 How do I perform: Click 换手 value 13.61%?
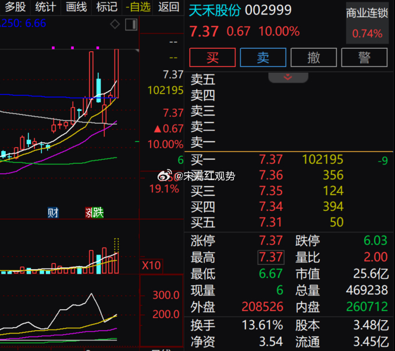[262, 325]
